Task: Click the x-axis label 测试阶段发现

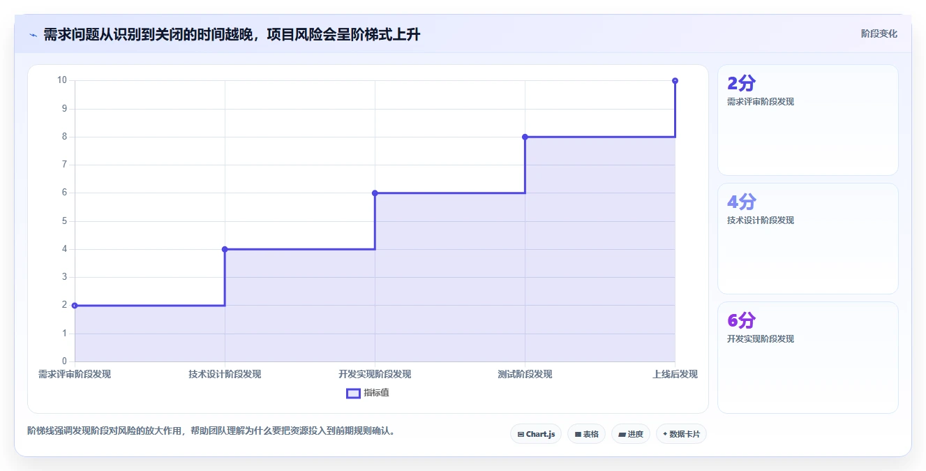Action: coord(525,374)
